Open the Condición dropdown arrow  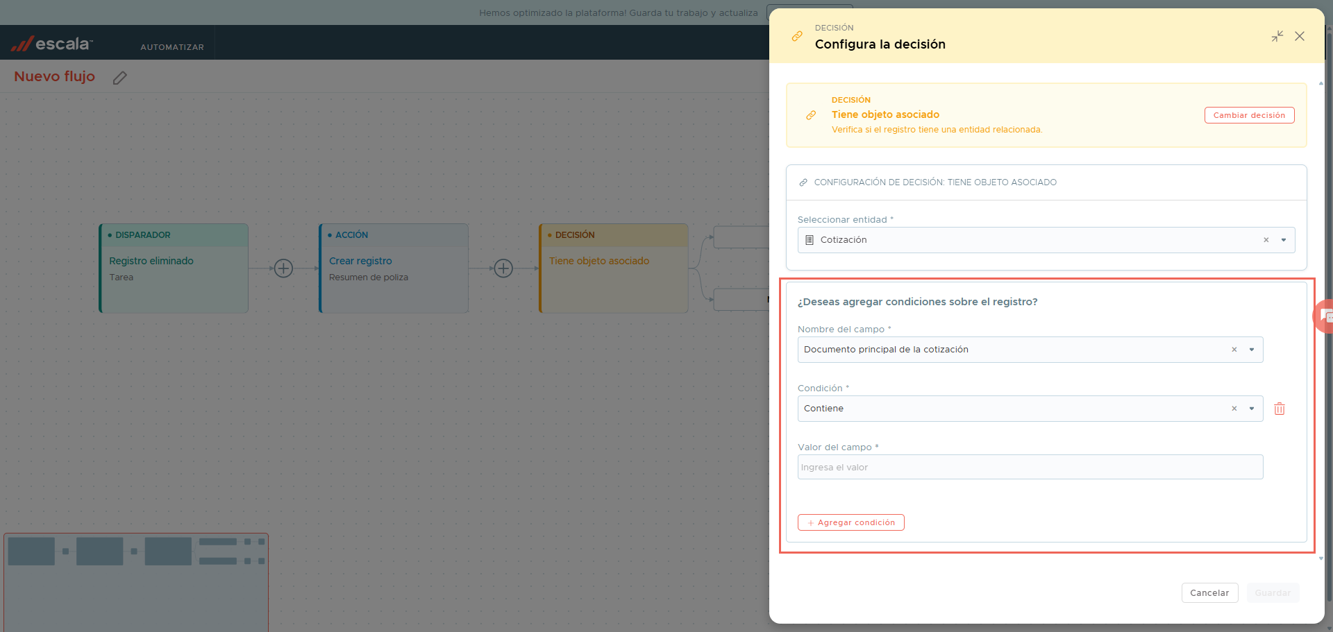1252,409
